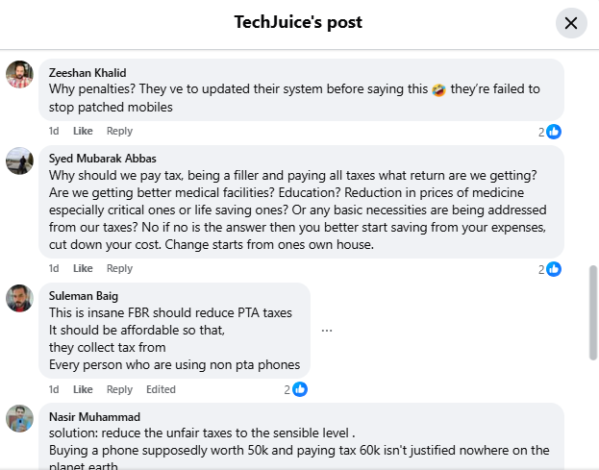Open the like reactions on Zeeshan Khalid's comment
The height and width of the screenshot is (470, 599).
pyautogui.click(x=550, y=132)
